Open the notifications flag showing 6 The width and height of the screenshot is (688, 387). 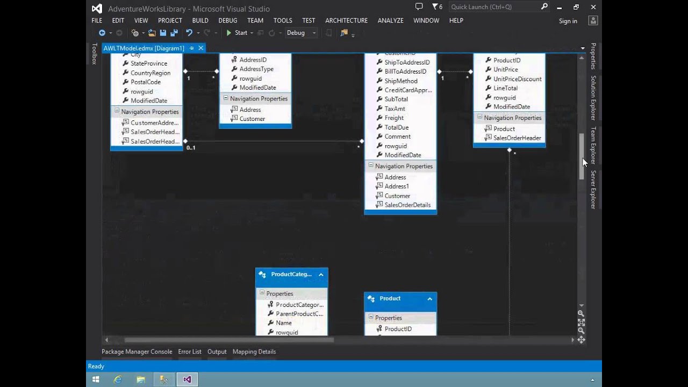pyautogui.click(x=438, y=7)
